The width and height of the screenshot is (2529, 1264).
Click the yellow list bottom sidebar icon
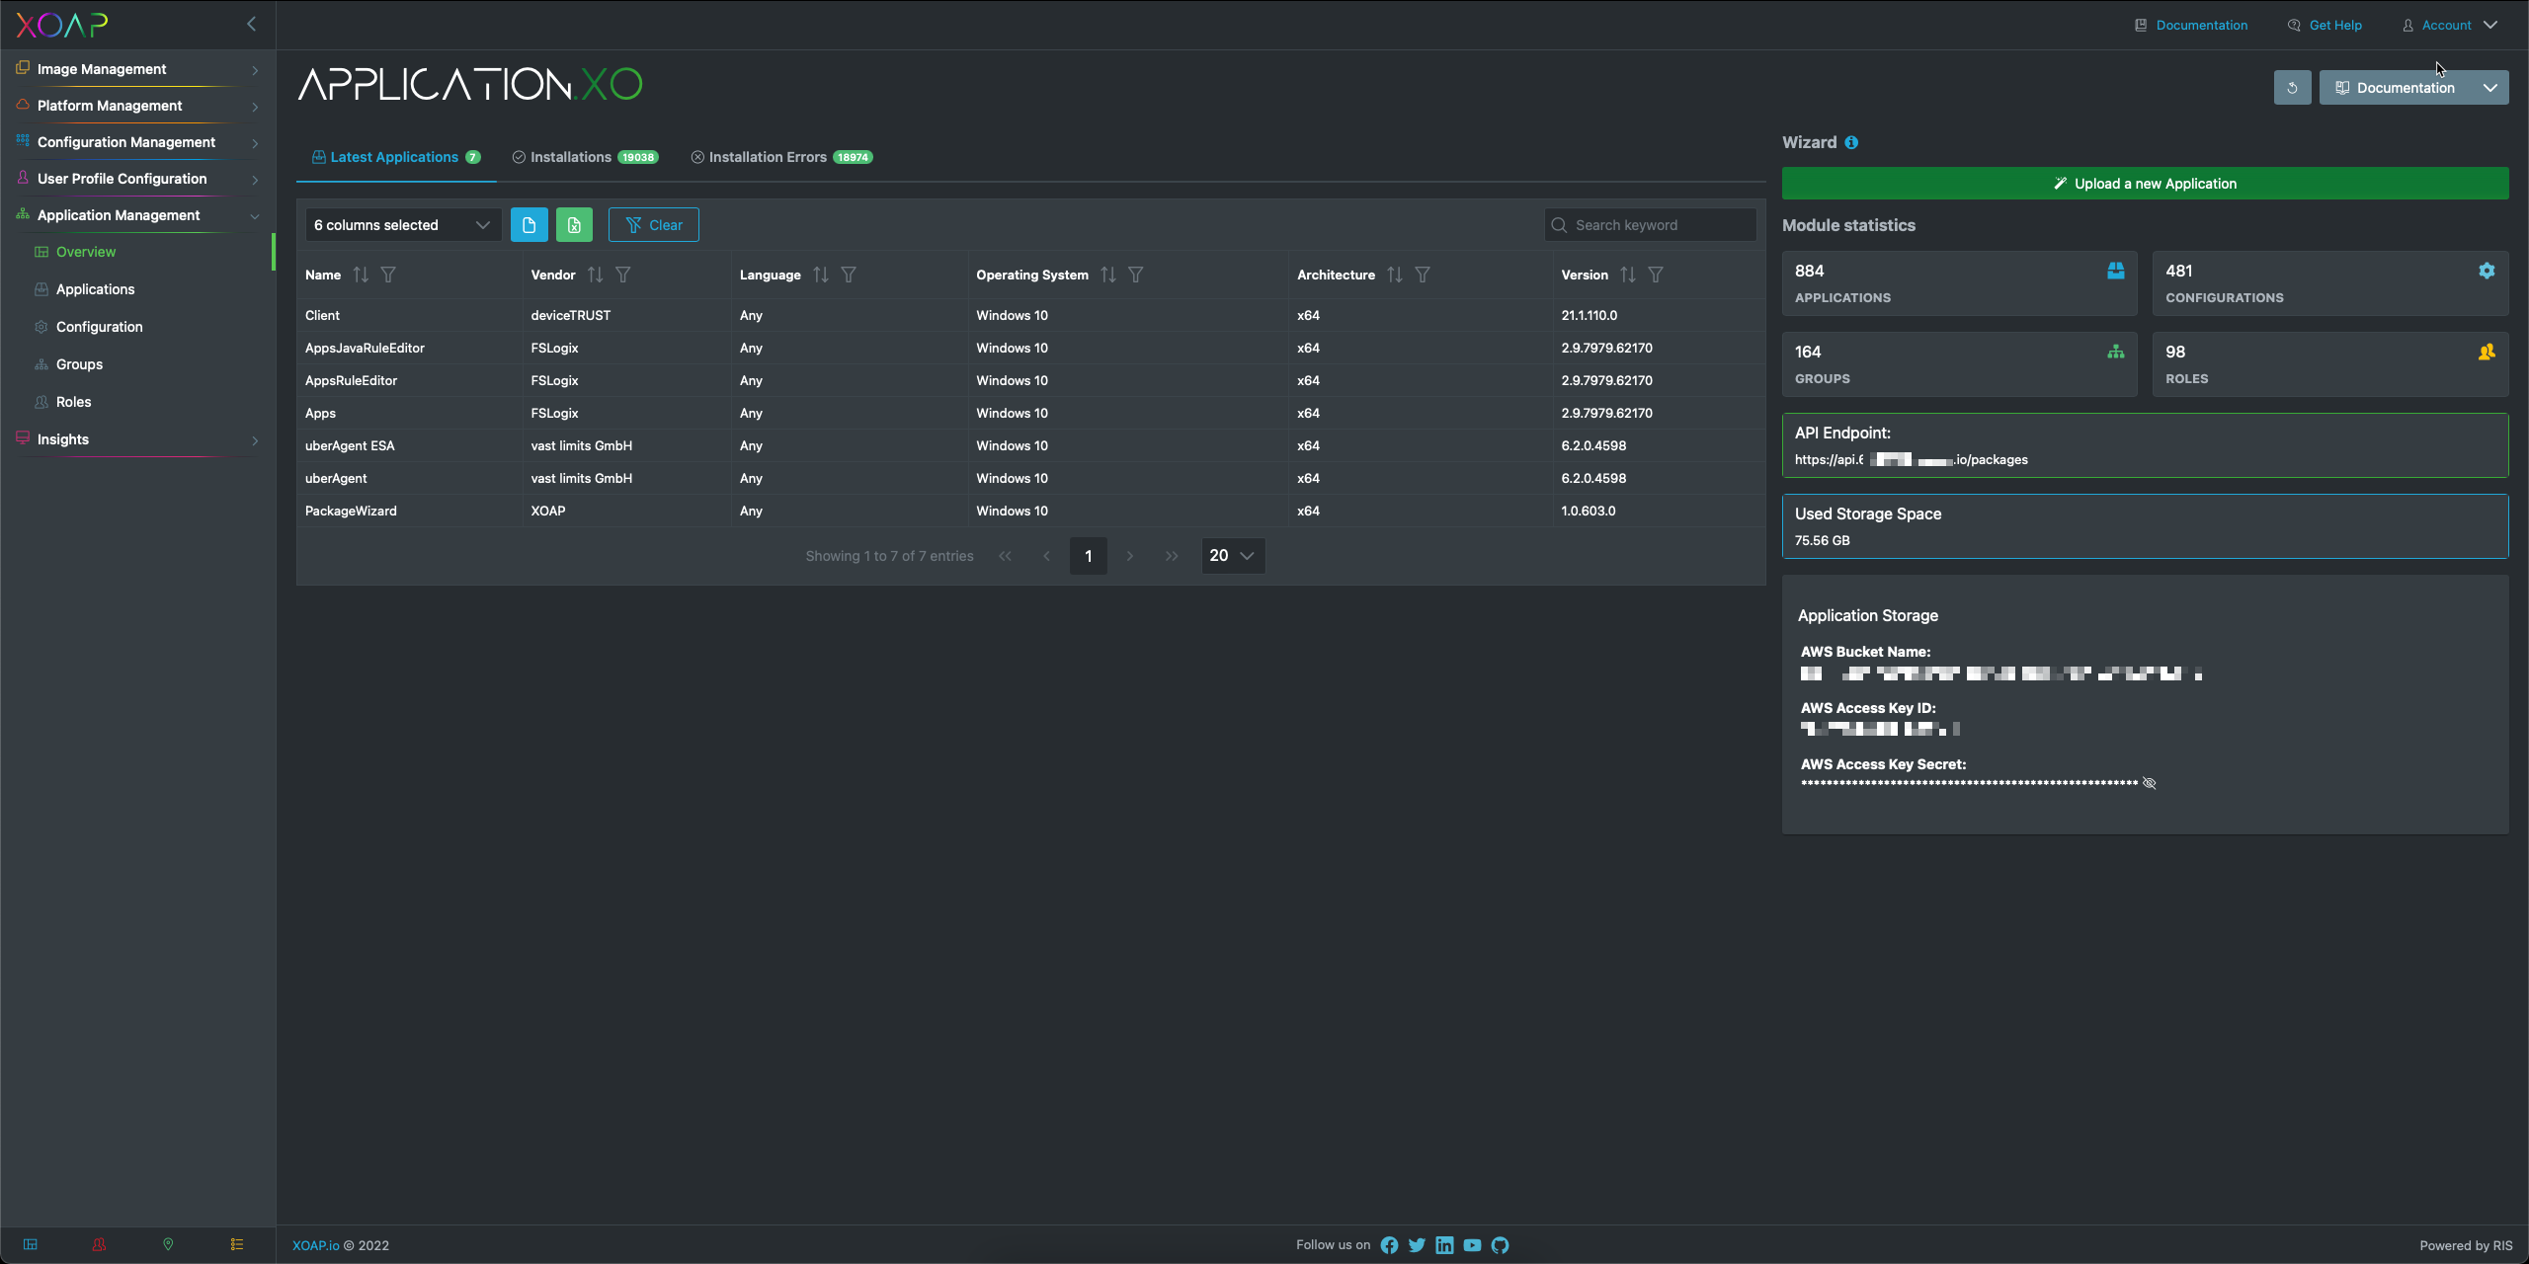click(237, 1244)
